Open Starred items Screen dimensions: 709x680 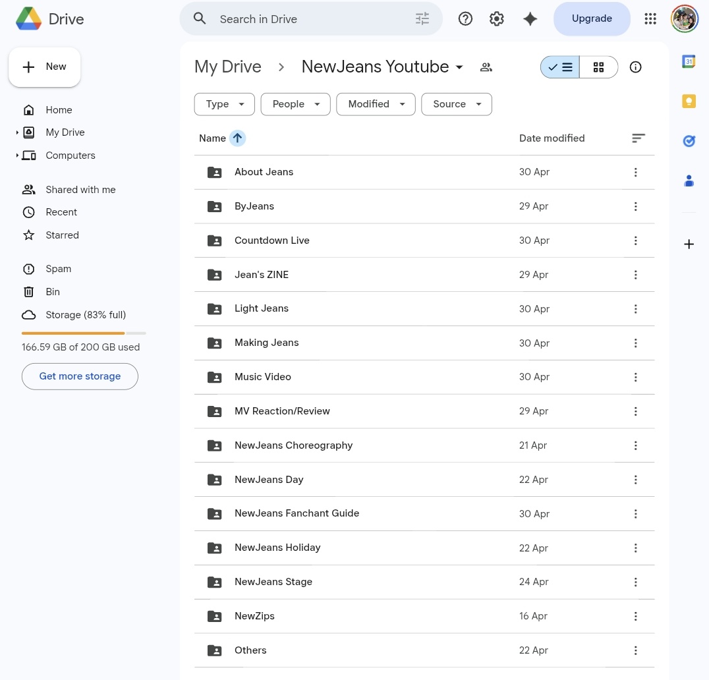click(62, 235)
